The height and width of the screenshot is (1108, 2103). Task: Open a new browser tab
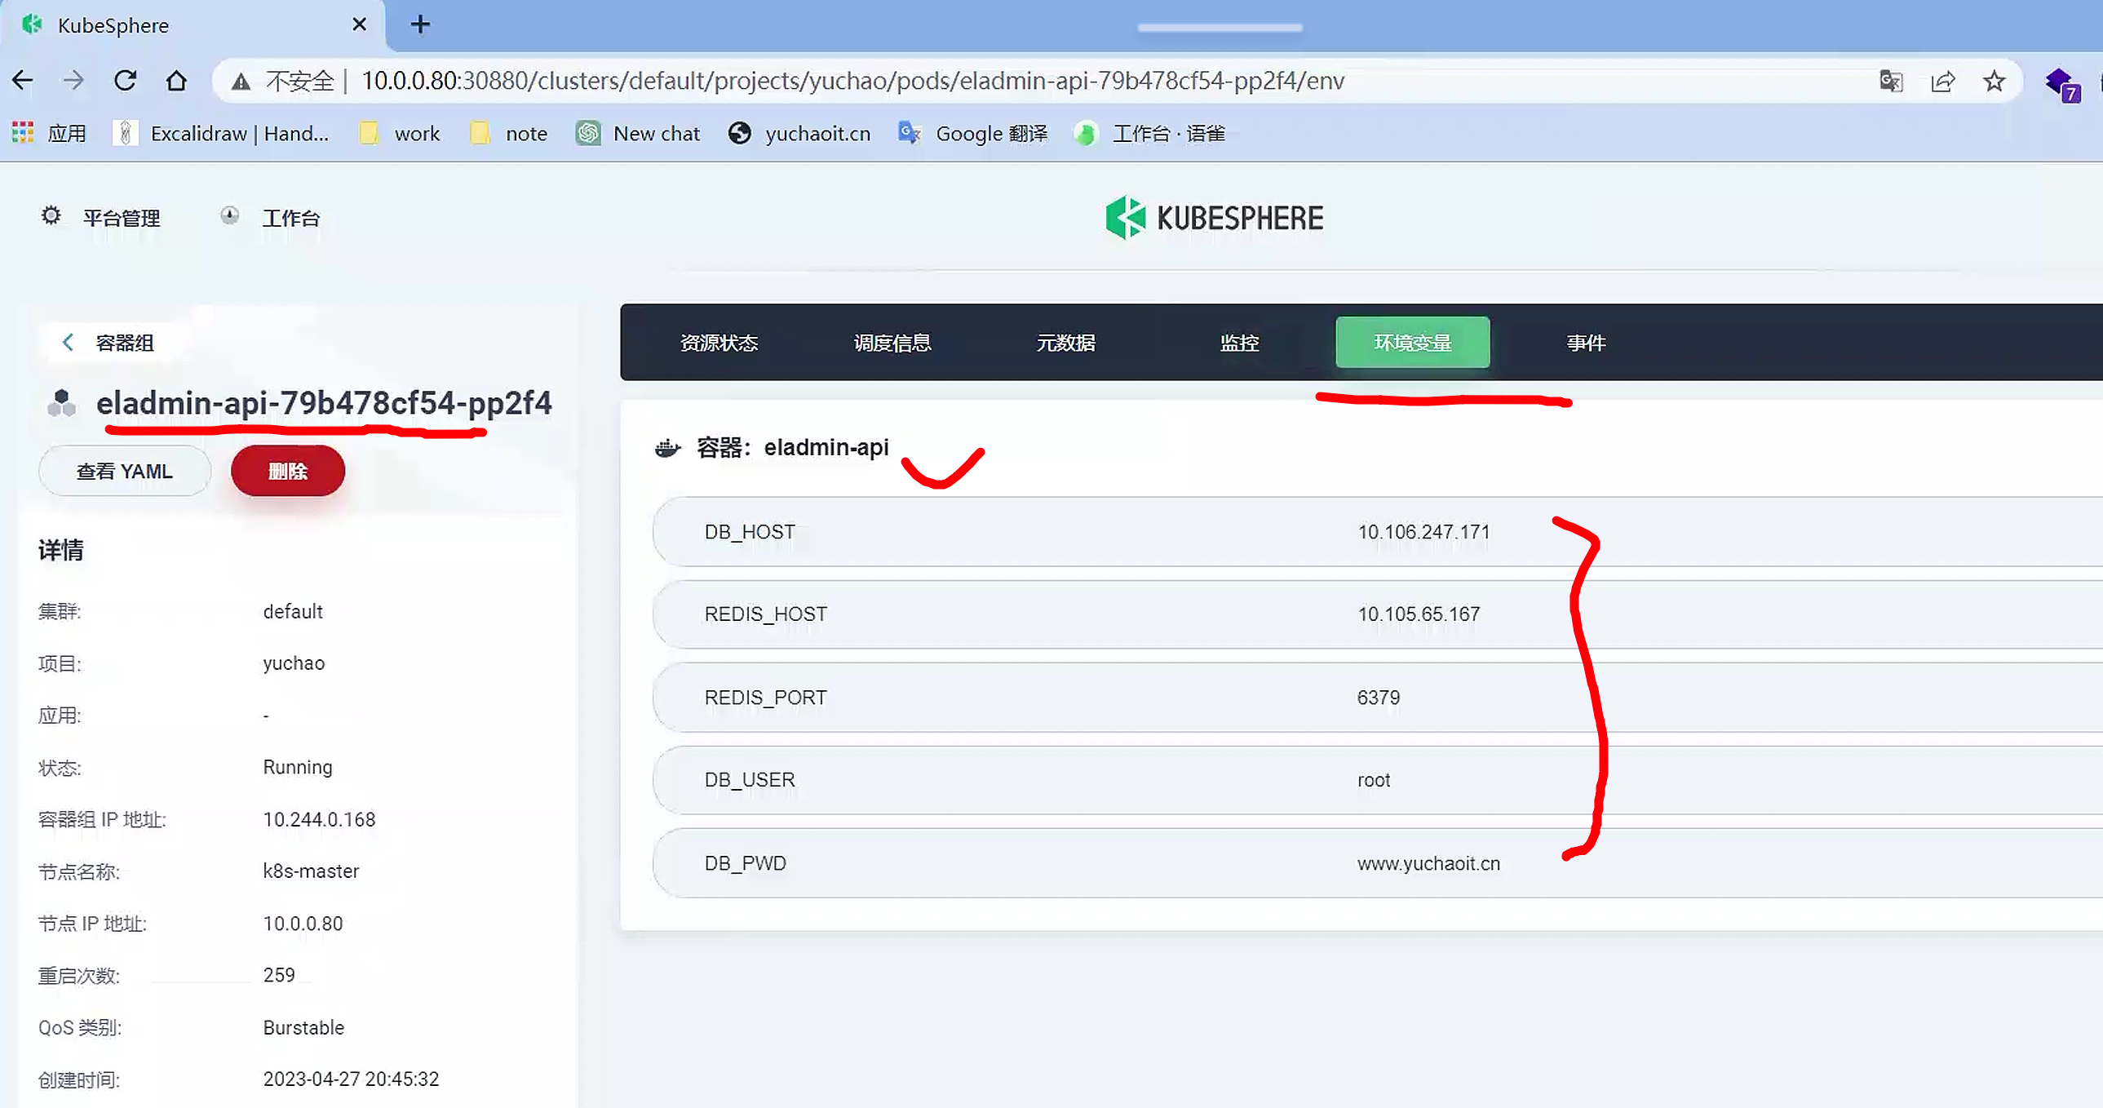419,24
